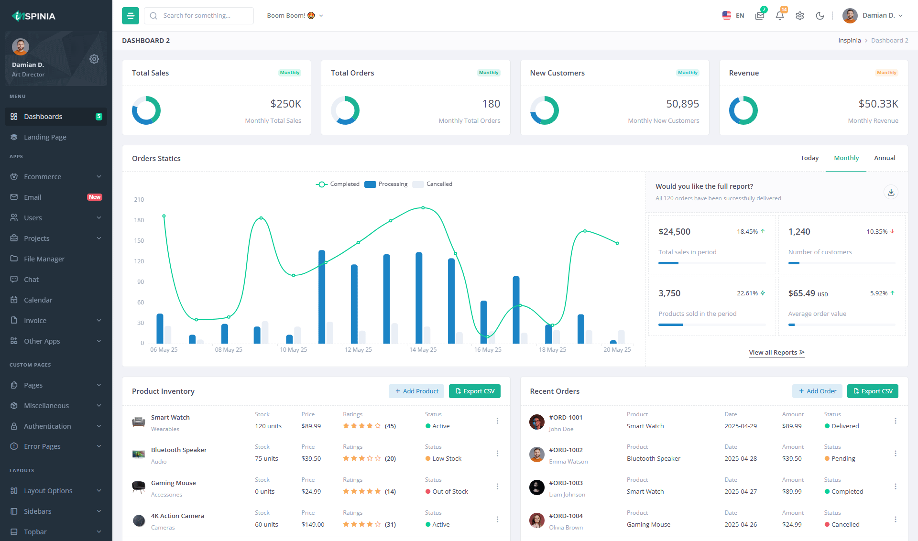
Task: Click the Add Product button
Action: click(x=416, y=391)
